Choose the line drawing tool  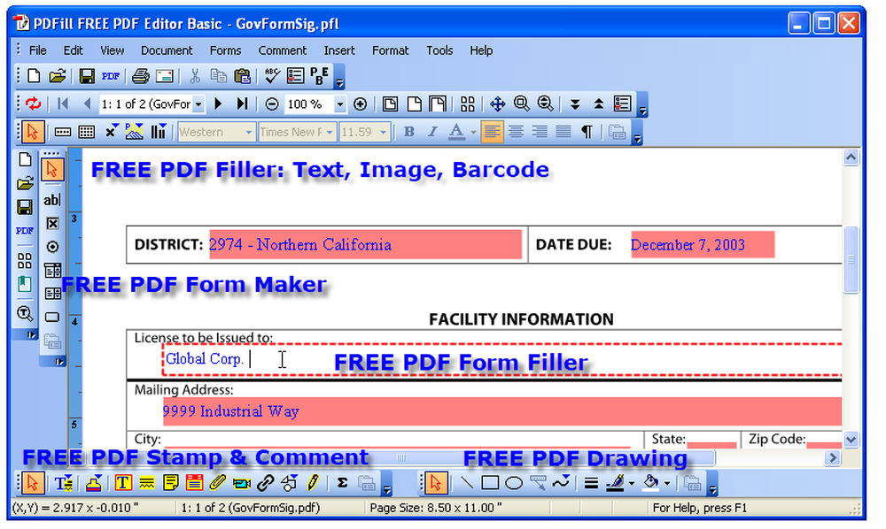(x=466, y=483)
